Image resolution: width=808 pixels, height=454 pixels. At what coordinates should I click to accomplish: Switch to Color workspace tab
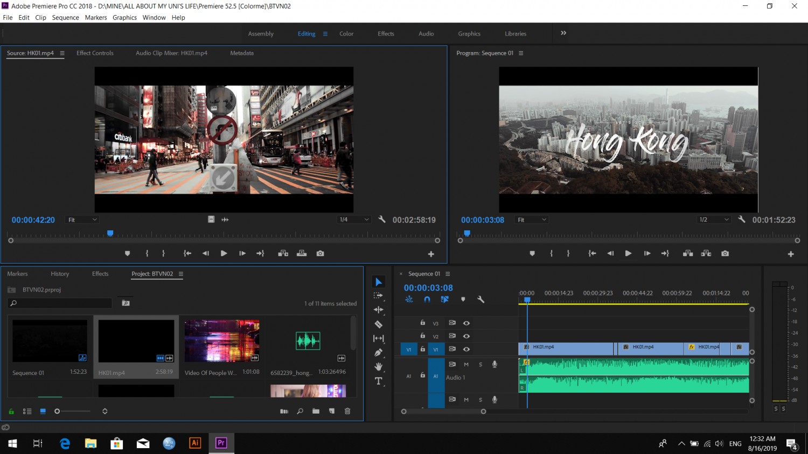pos(346,33)
